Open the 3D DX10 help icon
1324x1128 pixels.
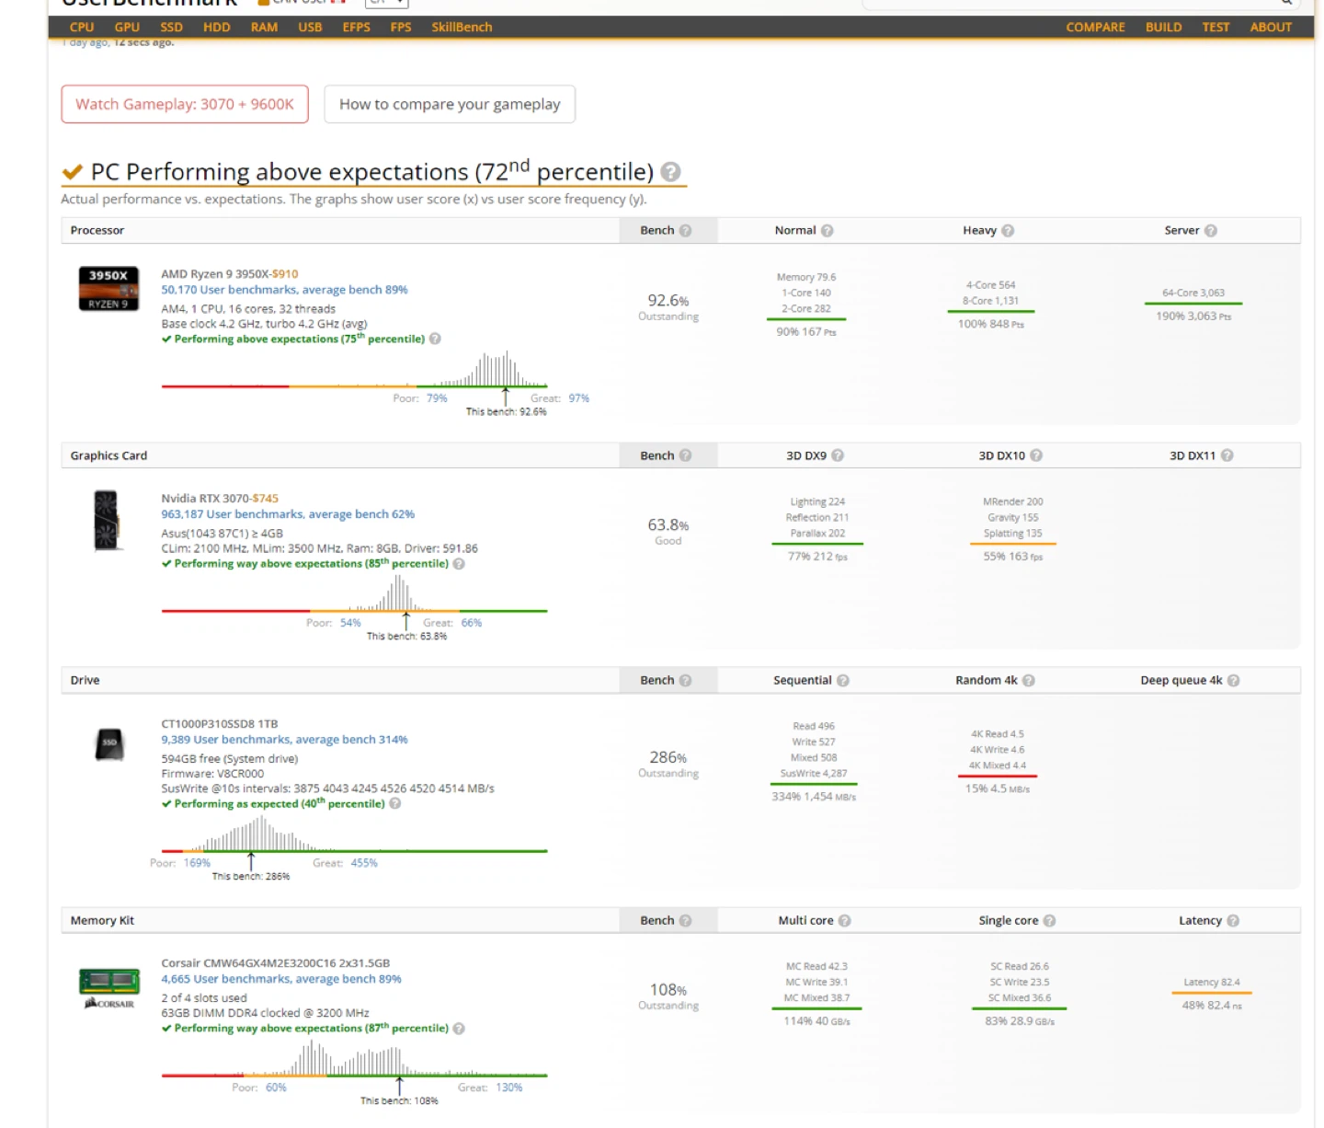1036,455
